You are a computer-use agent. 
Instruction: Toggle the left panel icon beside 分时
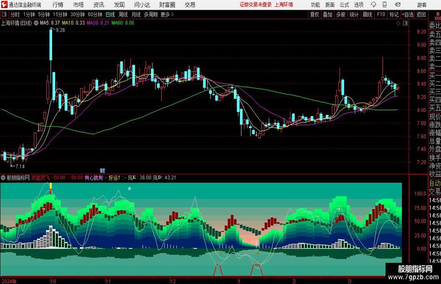pyautogui.click(x=4, y=14)
